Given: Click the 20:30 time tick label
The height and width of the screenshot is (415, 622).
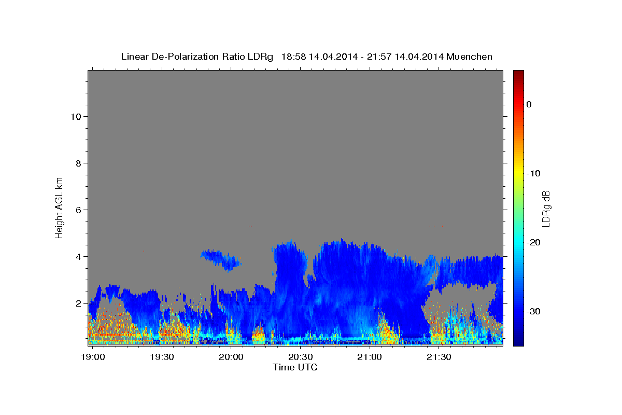Looking at the screenshot, I should pyautogui.click(x=300, y=357).
